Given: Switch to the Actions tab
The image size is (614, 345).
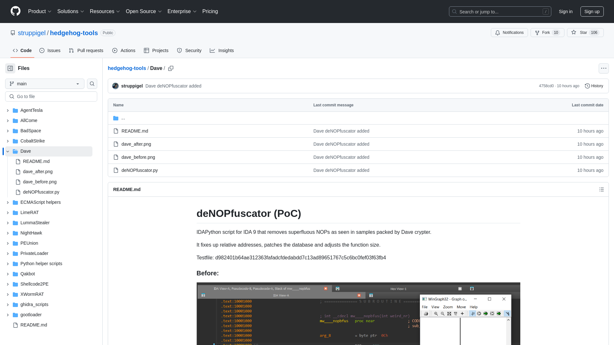Looking at the screenshot, I should click(x=123, y=50).
